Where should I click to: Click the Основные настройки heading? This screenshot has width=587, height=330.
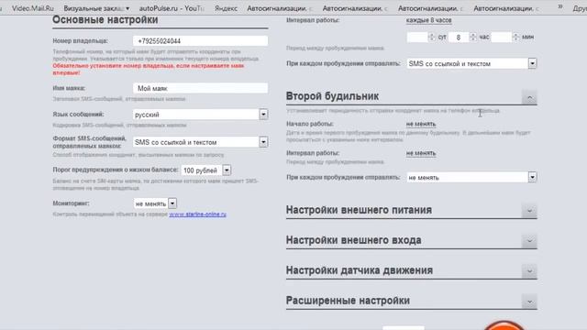coord(105,20)
